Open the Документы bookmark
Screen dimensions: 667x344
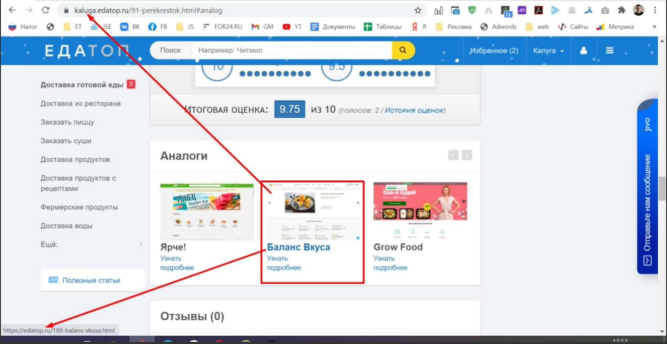333,27
